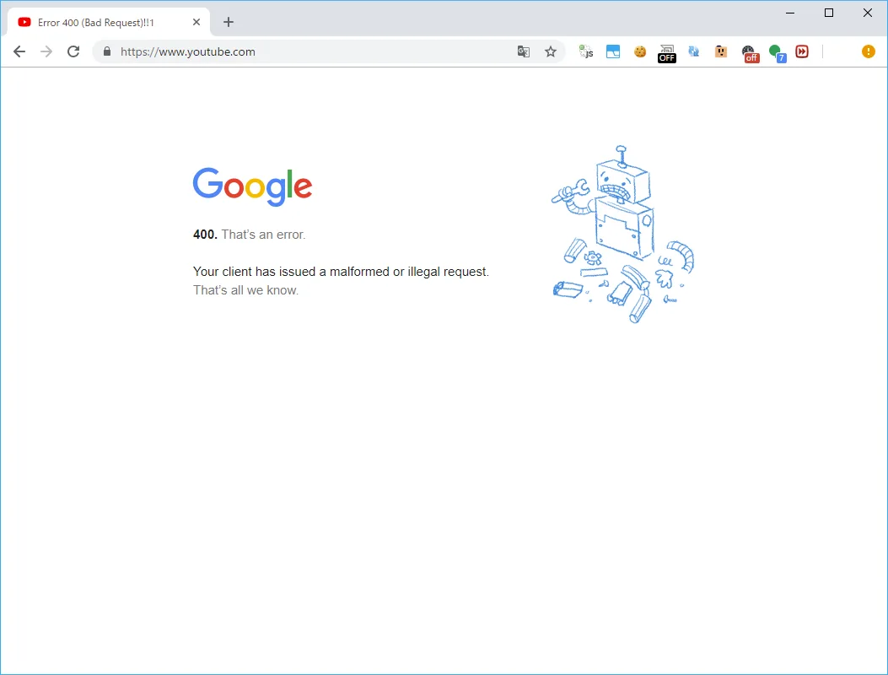Click the blue refresh-arrows extension icon
Viewport: 888px width, 675px height.
(x=694, y=51)
